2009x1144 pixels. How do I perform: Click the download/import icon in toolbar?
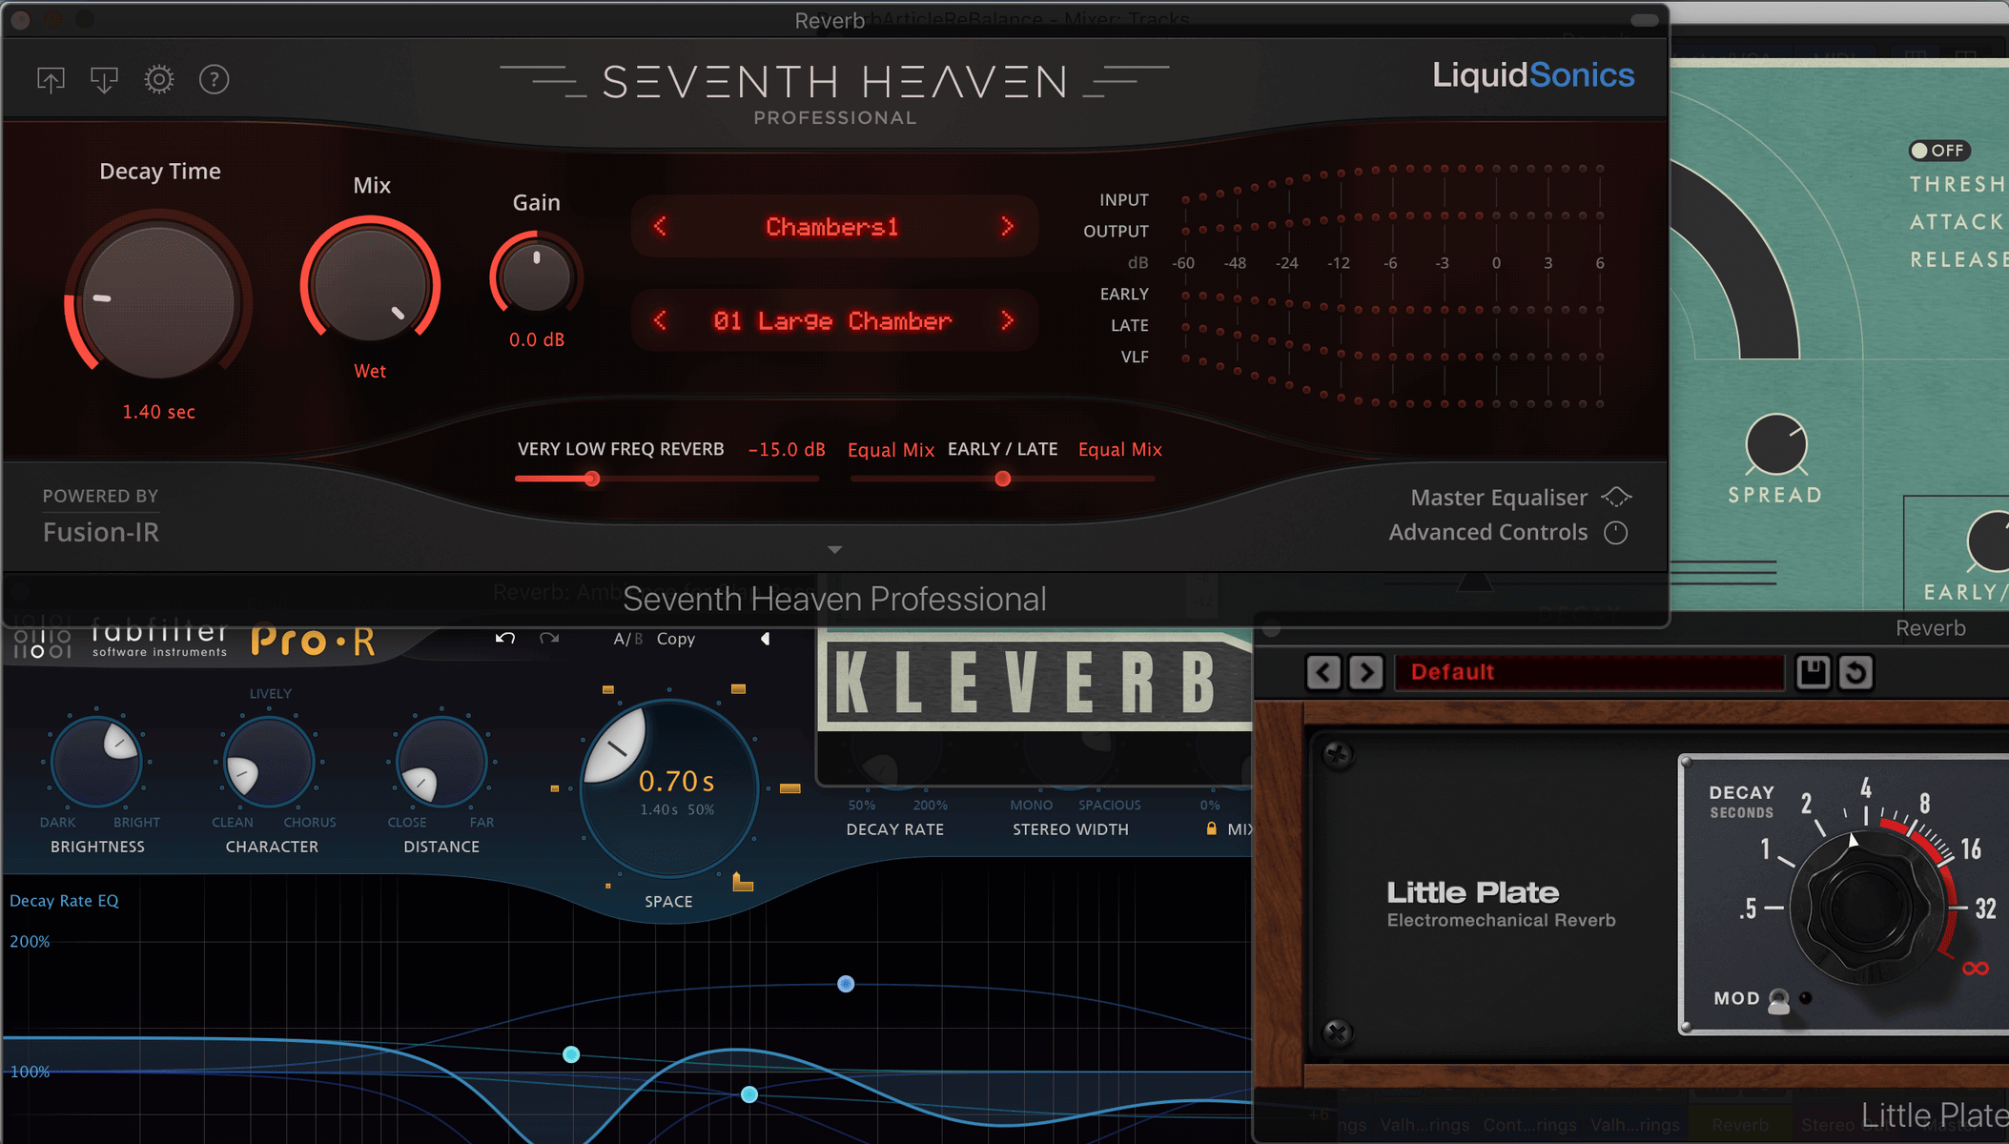(x=105, y=80)
